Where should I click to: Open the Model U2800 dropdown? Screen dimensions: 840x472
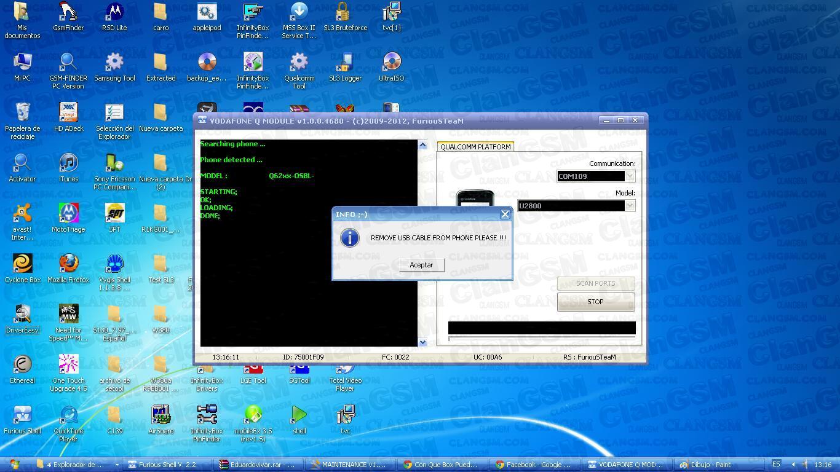click(630, 206)
